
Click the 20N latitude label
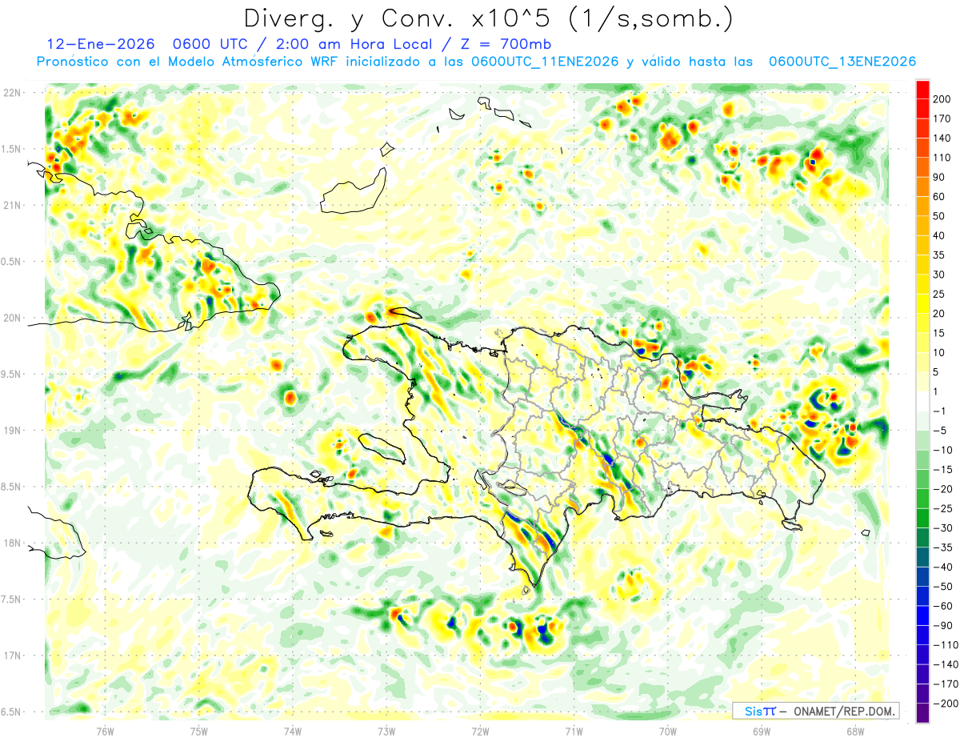(12, 318)
